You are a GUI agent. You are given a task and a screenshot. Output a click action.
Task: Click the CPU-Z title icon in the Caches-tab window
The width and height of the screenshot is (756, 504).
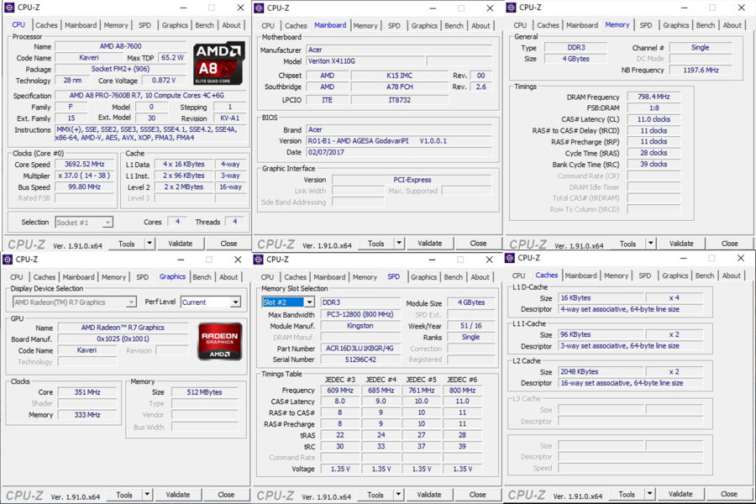click(510, 258)
